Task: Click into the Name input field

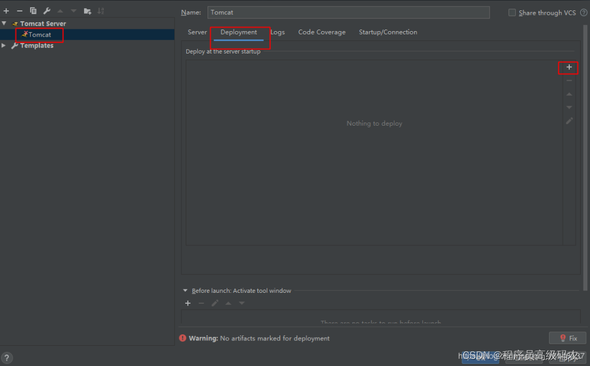Action: coord(349,13)
